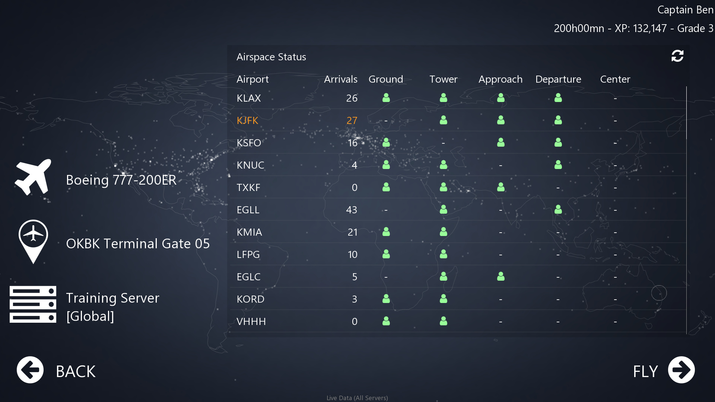
Task: Select KJFK Tower controller icon
Action: pos(443,120)
